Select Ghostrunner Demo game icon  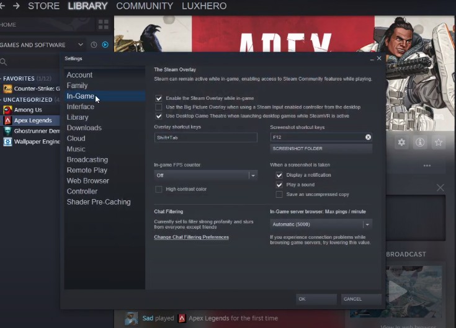(7, 131)
